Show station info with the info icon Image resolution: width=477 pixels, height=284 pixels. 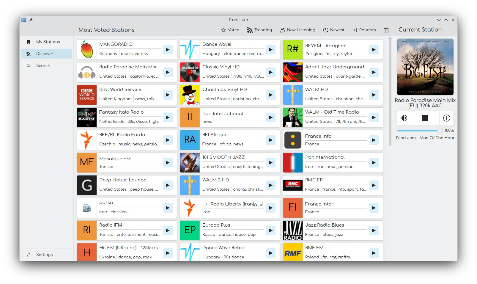(446, 118)
